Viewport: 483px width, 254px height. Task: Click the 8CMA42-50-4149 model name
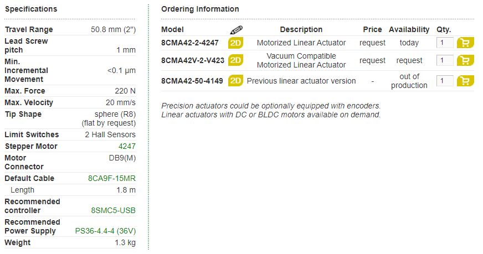tap(192, 81)
